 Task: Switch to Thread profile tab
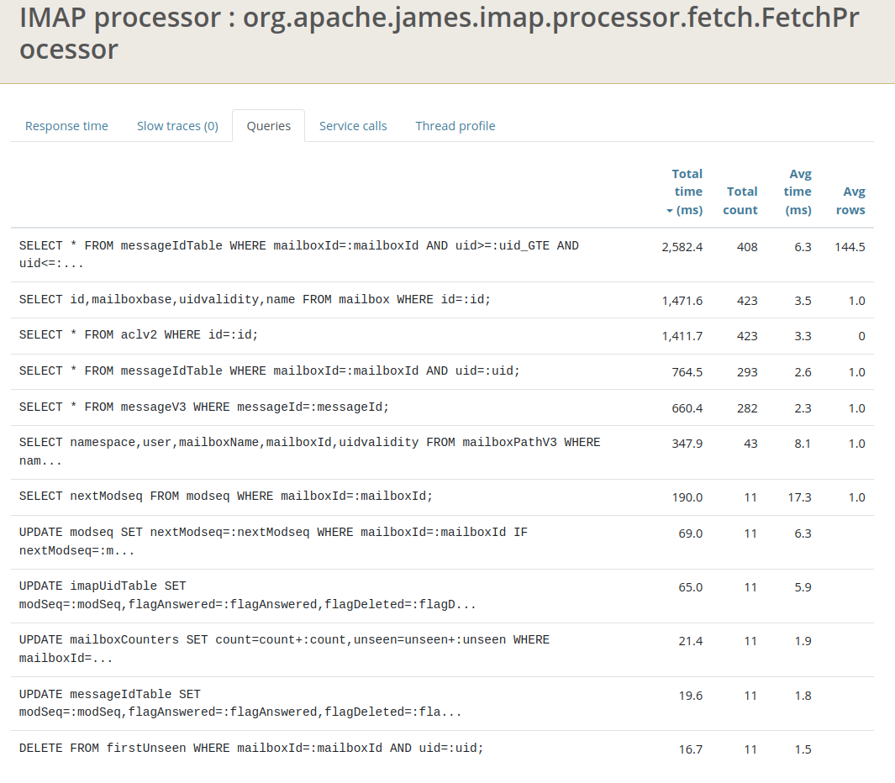click(455, 126)
